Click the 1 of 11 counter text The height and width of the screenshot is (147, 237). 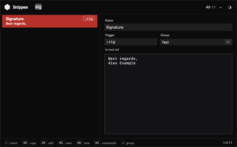pyautogui.click(x=228, y=143)
